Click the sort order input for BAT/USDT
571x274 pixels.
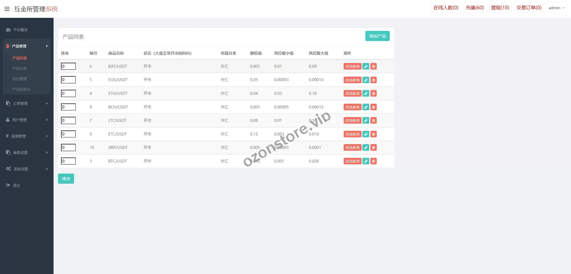coord(68,66)
